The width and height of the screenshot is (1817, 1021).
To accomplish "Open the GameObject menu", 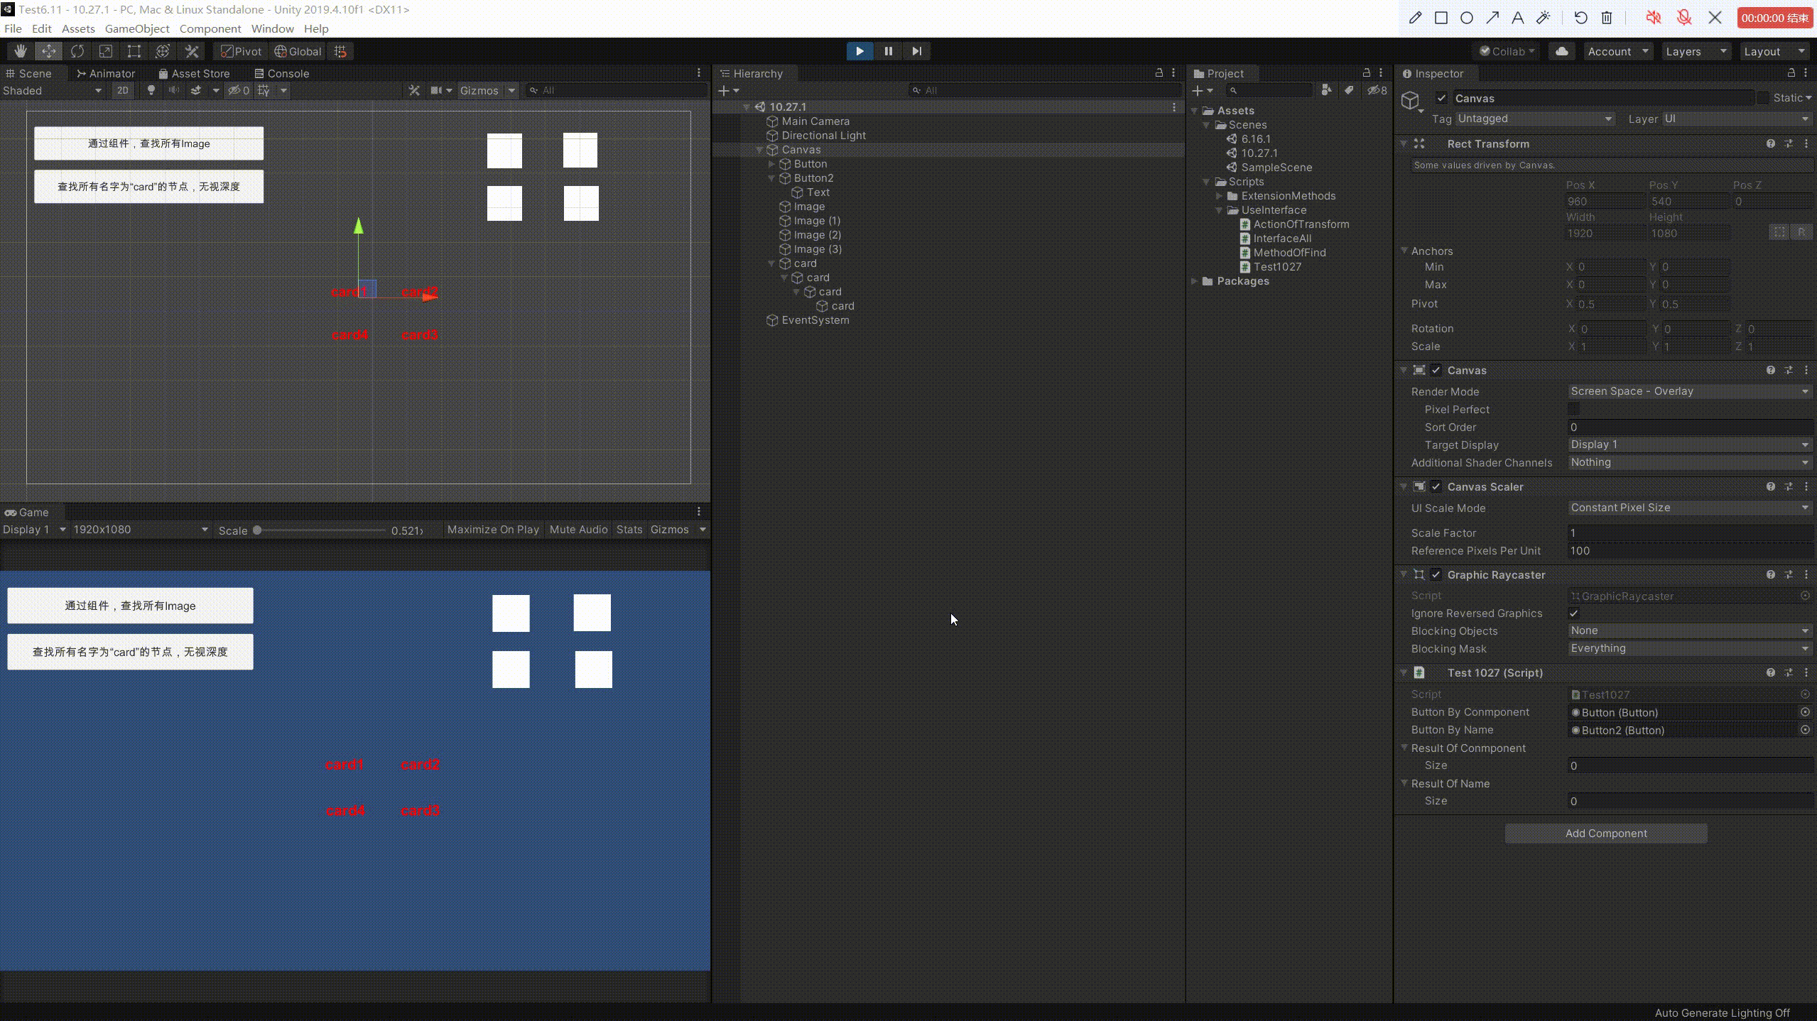I will click(x=136, y=28).
